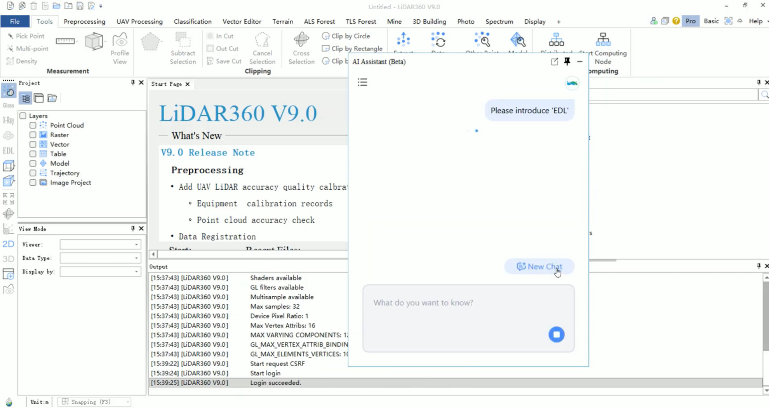This screenshot has height=408, width=769.
Task: Click the Subtract Selection tool
Action: click(x=183, y=49)
